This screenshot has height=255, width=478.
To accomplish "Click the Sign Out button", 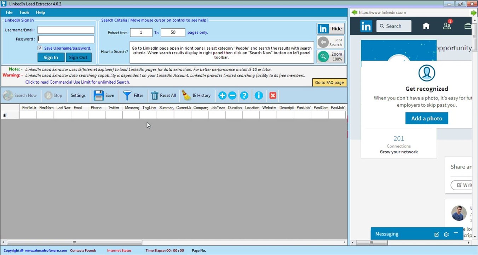I will coord(79,57).
